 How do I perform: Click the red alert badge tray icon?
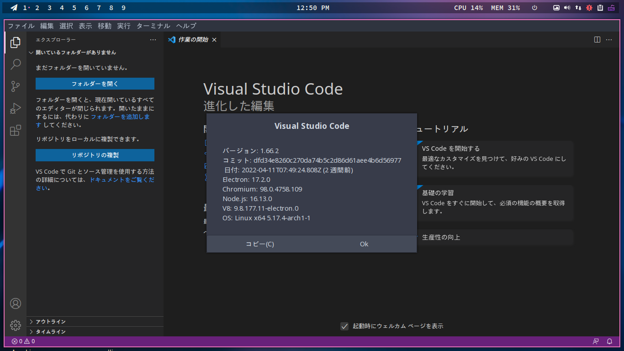pyautogui.click(x=589, y=8)
